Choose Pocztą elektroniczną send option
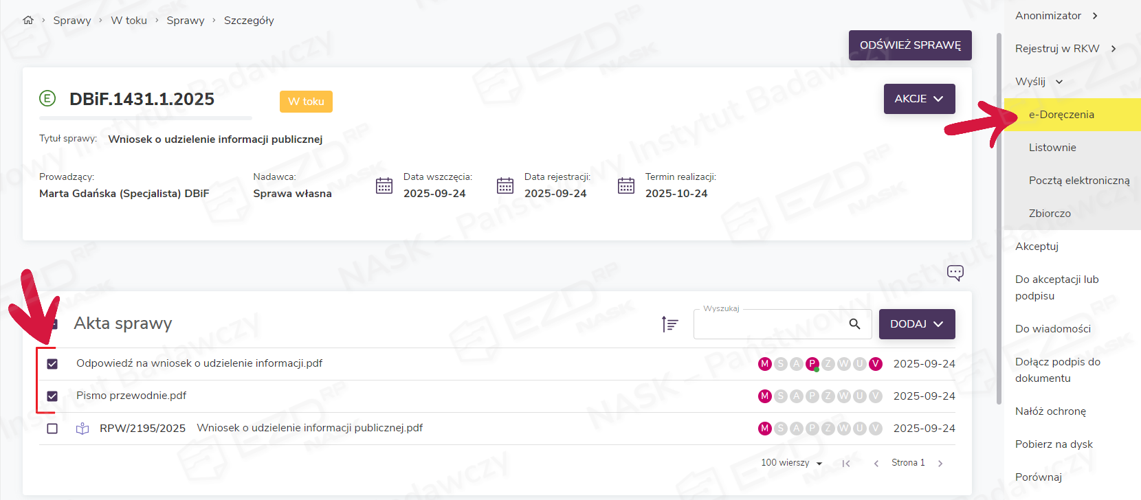1141x500 pixels. [x=1078, y=181]
